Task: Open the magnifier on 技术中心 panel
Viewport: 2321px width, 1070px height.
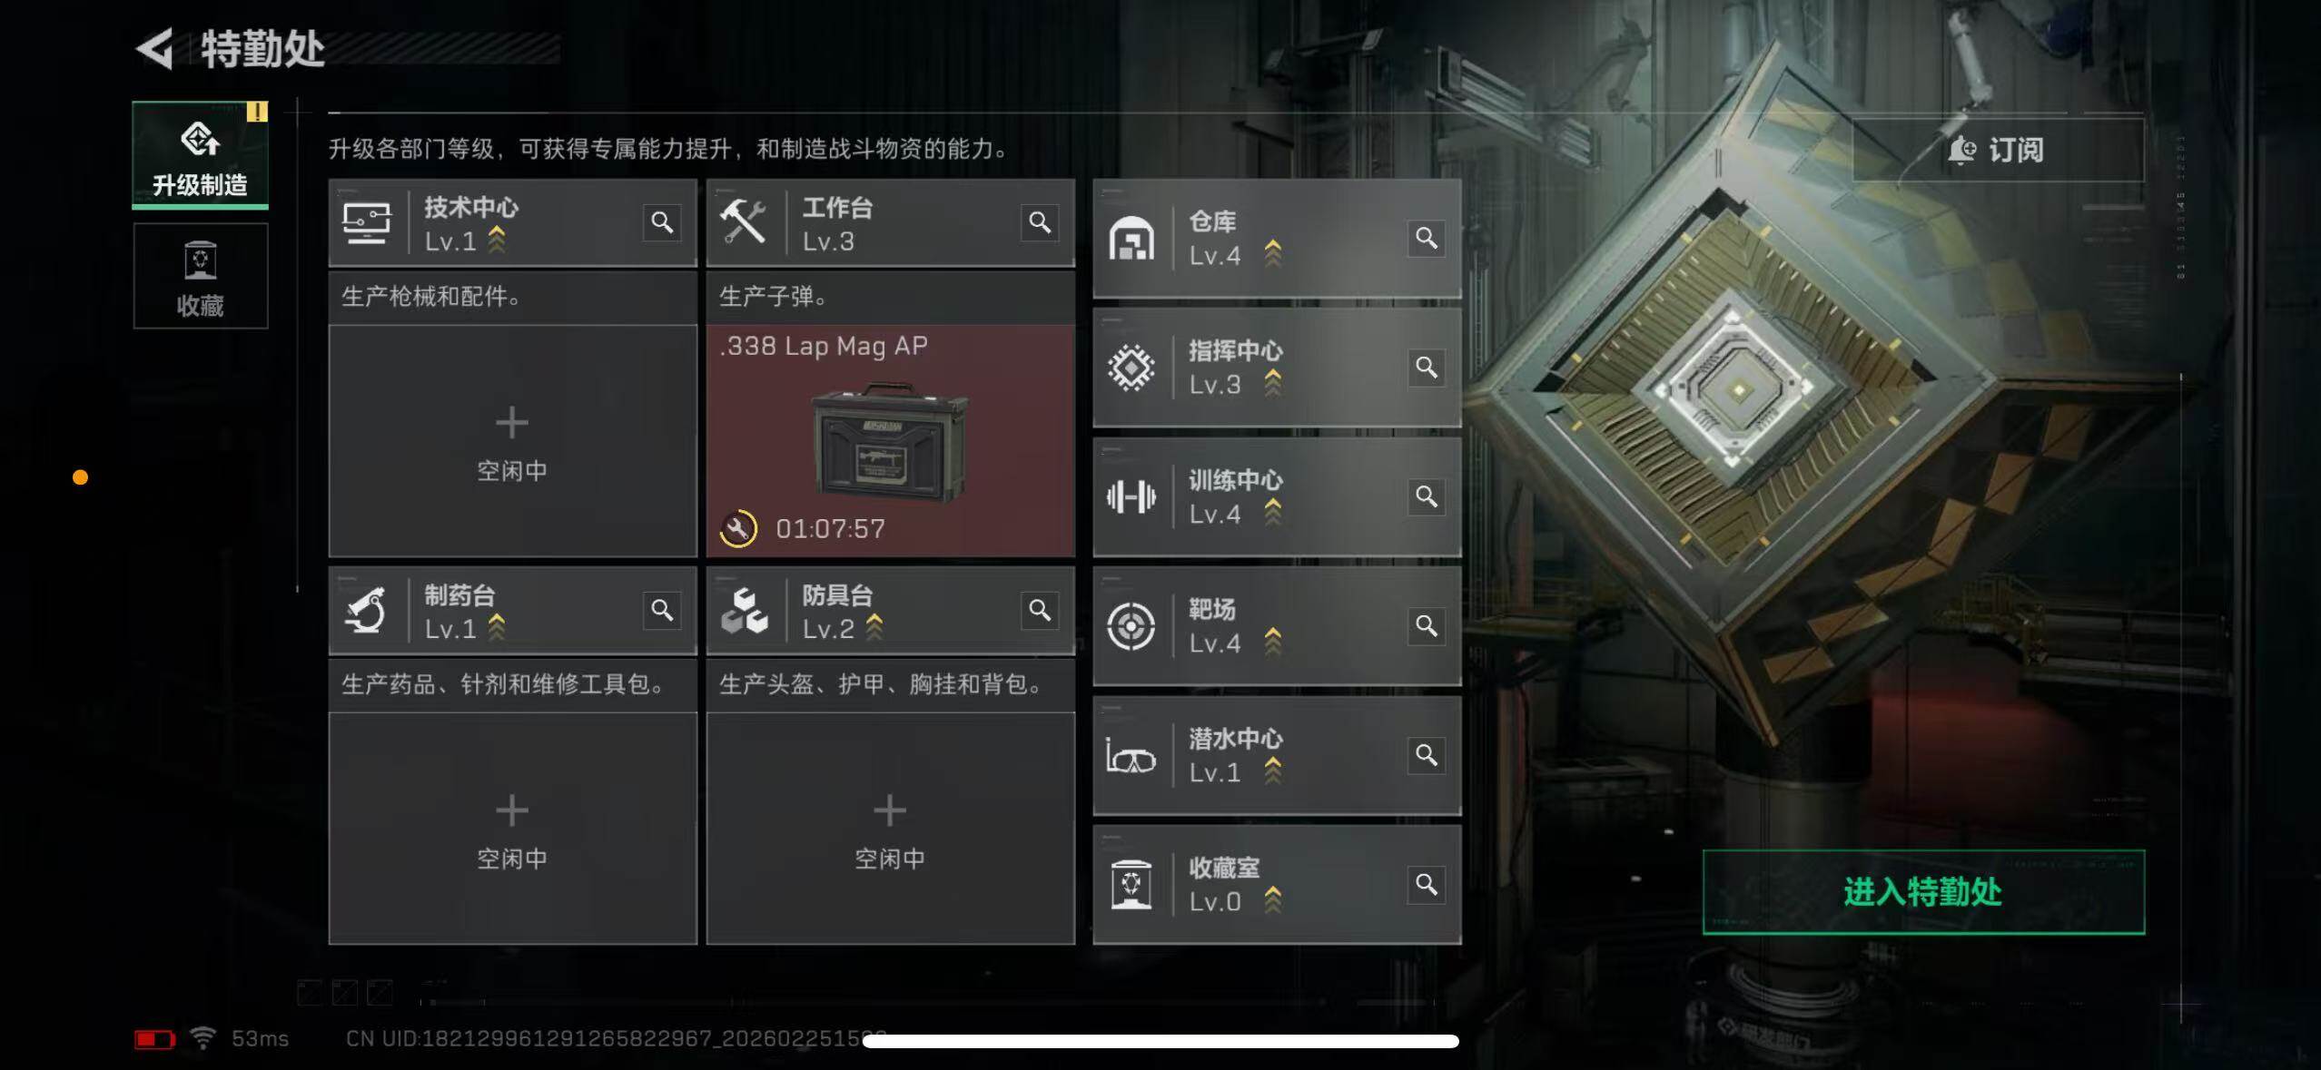Action: 662,222
